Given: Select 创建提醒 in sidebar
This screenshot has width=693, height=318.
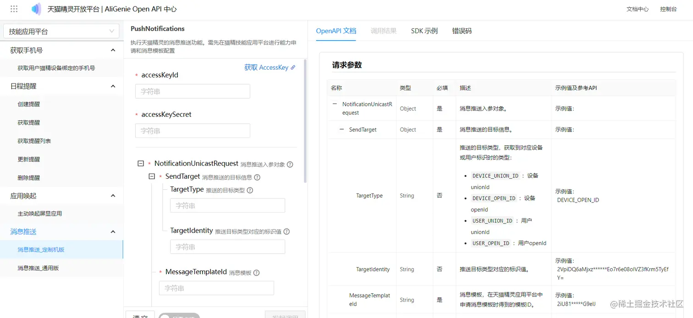Looking at the screenshot, I should [x=61, y=104].
